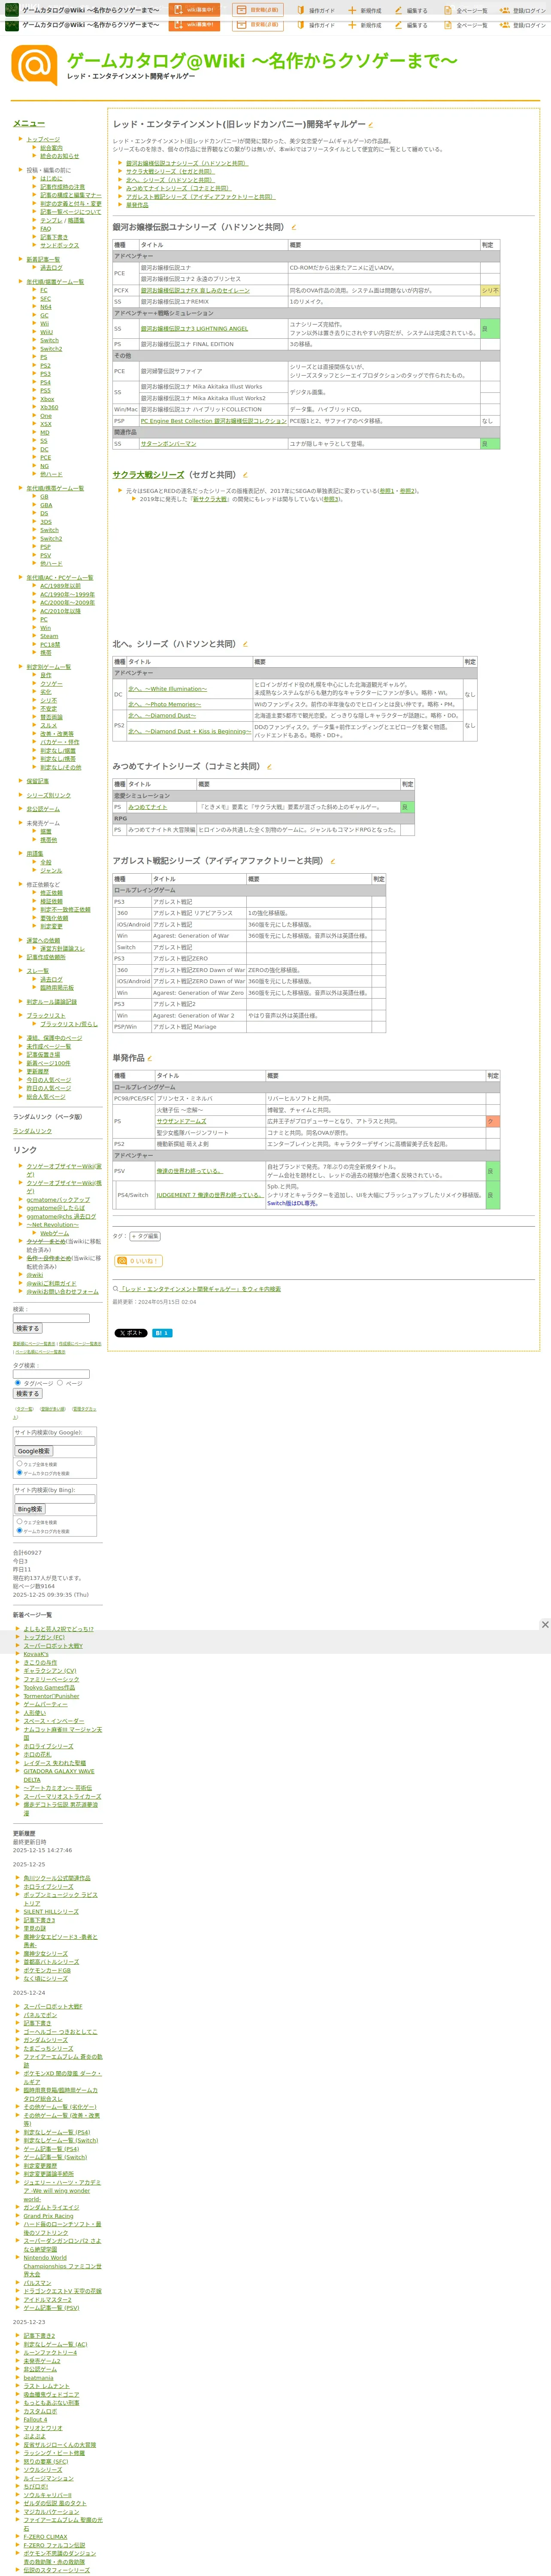Focus the タグ検索 text field
This screenshot has width=551, height=2576.
pyautogui.click(x=51, y=1374)
